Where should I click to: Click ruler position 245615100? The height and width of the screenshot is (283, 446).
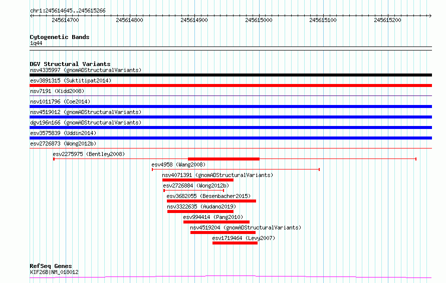[x=323, y=20]
